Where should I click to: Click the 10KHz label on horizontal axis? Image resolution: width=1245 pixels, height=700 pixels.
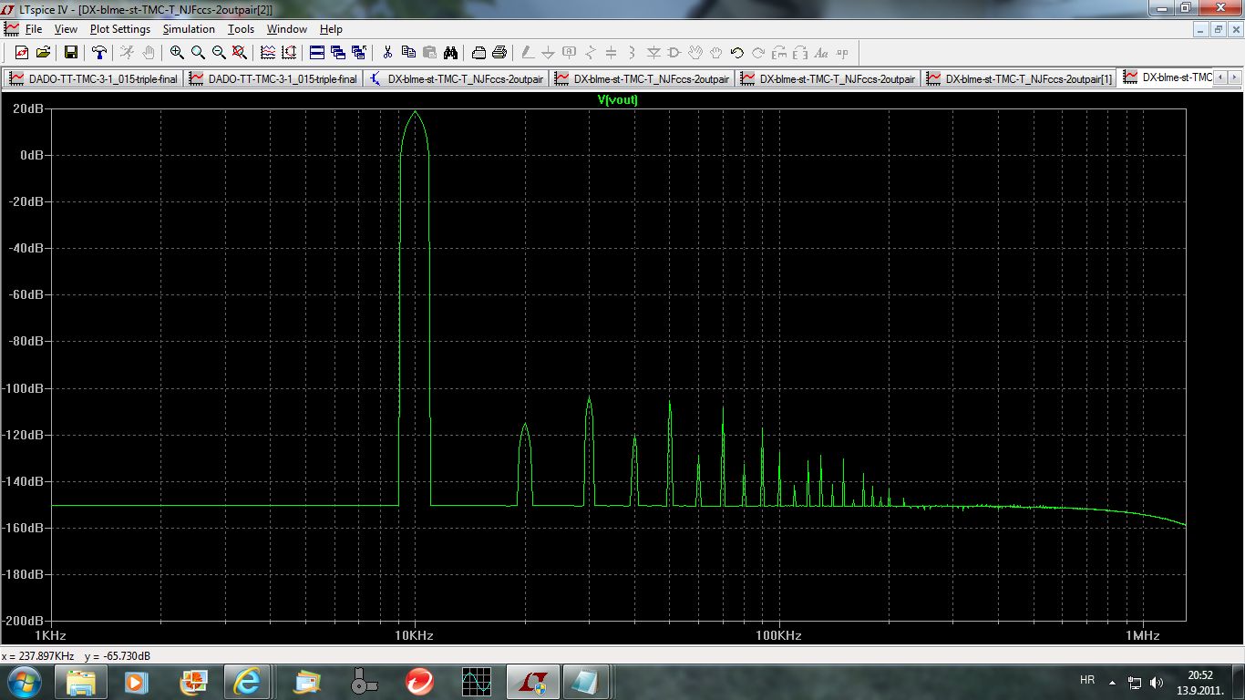click(x=415, y=635)
